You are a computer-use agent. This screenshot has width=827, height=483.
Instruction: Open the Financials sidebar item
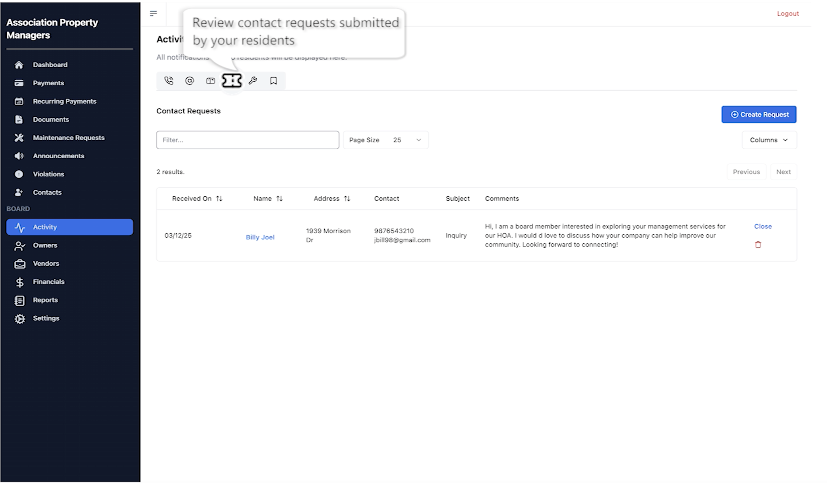point(48,281)
